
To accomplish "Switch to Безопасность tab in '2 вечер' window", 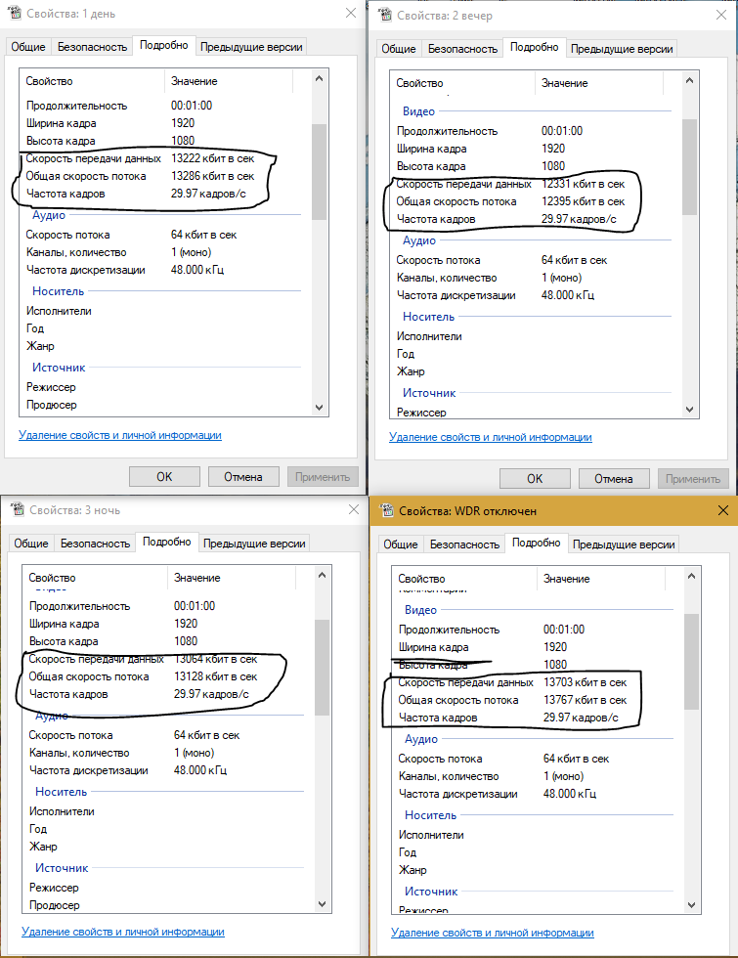I will pos(462,49).
